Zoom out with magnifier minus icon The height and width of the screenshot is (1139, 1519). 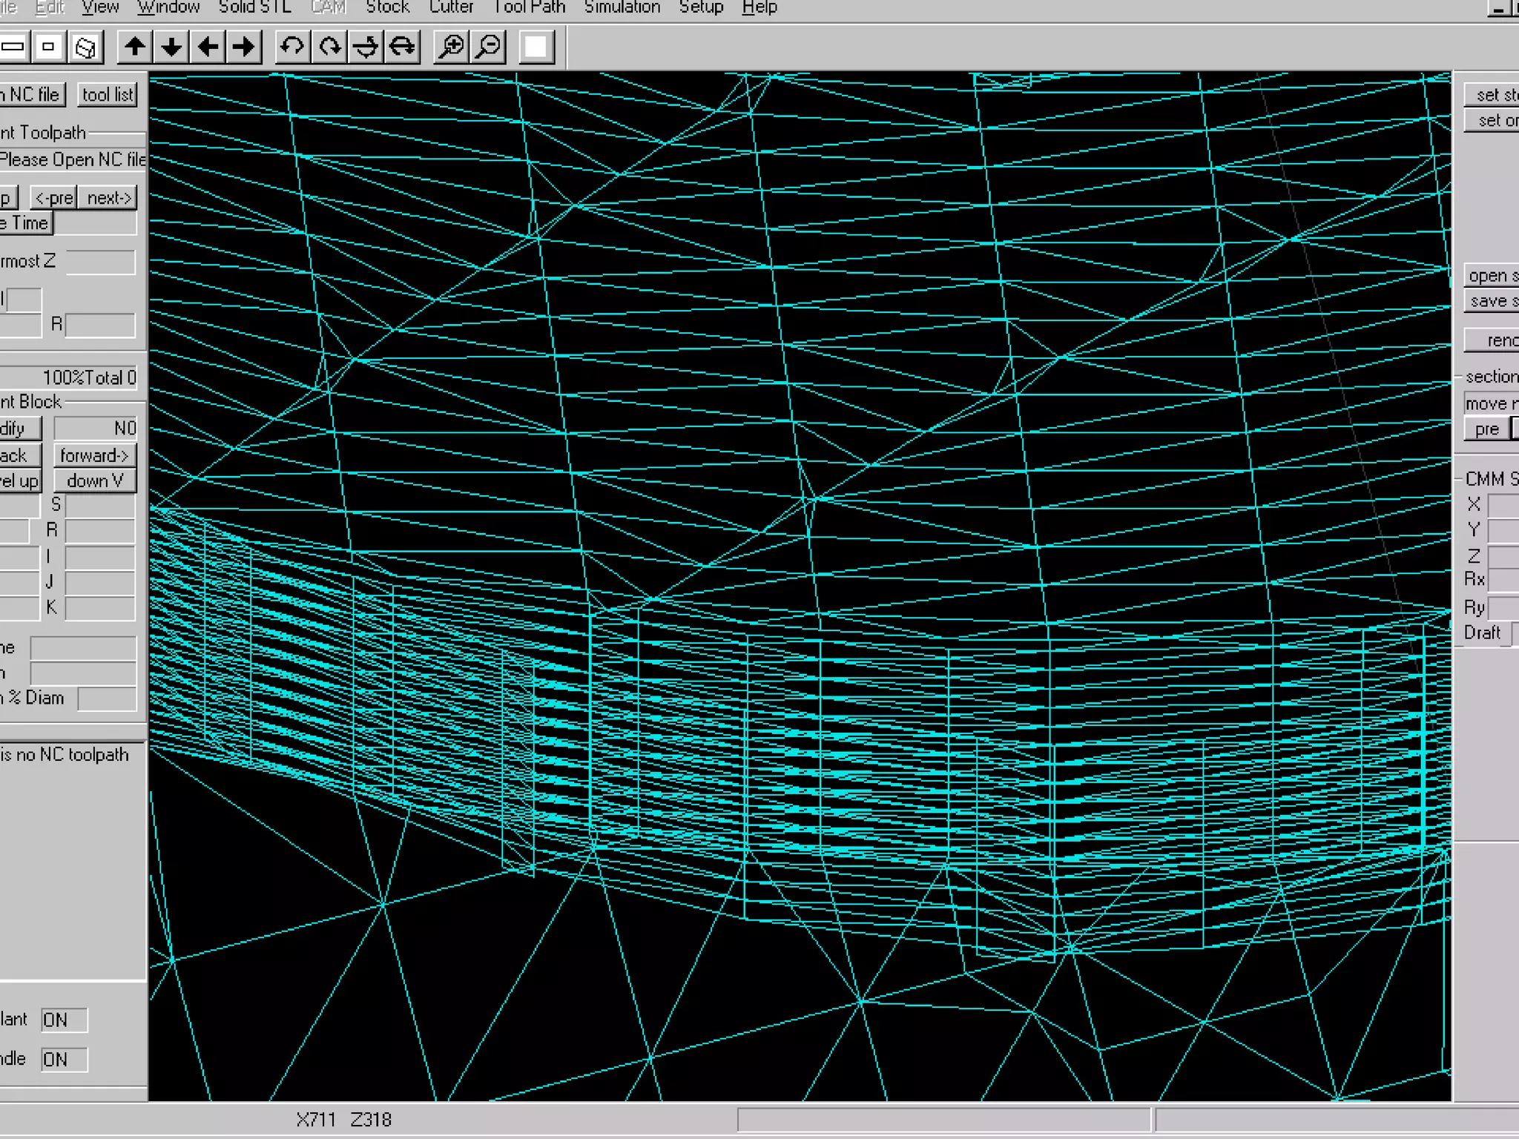(x=488, y=47)
